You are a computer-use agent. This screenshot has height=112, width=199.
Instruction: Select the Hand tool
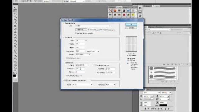pyautogui.click(x=15, y=68)
